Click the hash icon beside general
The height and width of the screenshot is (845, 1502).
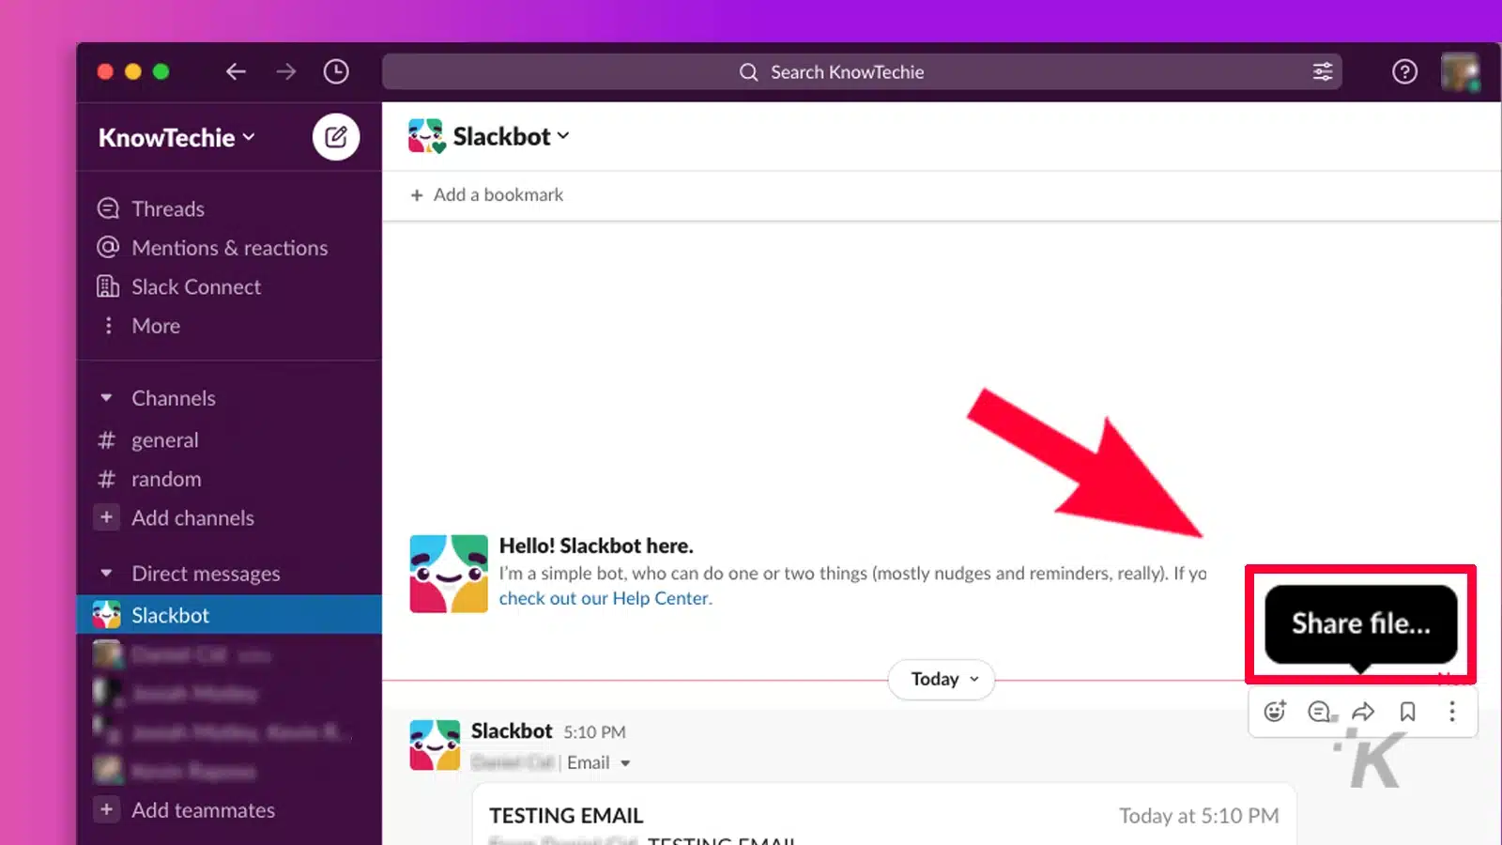[107, 439]
